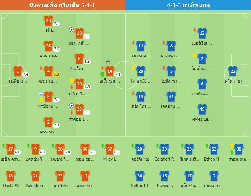Image resolution: width=251 pixels, height=196 pixels.
Task: Click the yellow card next to blue shirt 29
Action: click(133, 68)
